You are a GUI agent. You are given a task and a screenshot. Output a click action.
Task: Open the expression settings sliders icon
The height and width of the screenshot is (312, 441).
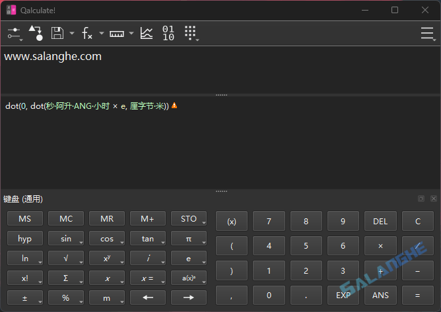14,34
